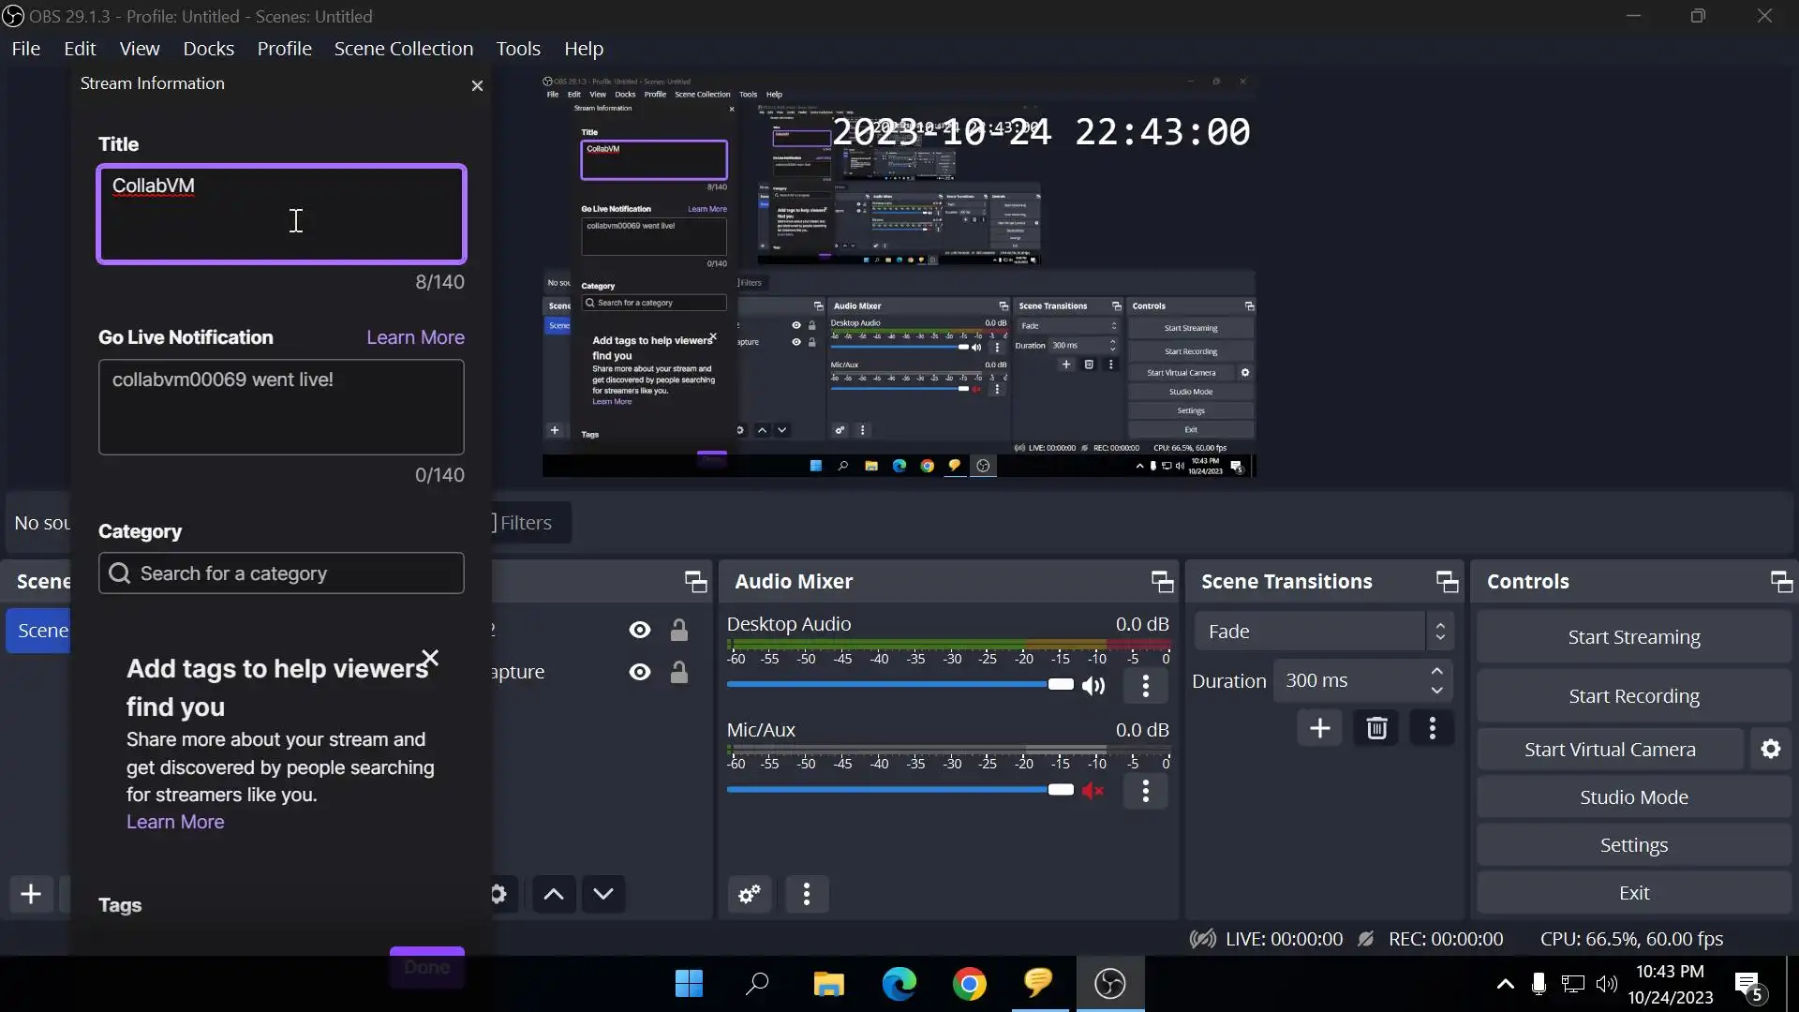Click the Start Streaming button

[x=1633, y=637]
